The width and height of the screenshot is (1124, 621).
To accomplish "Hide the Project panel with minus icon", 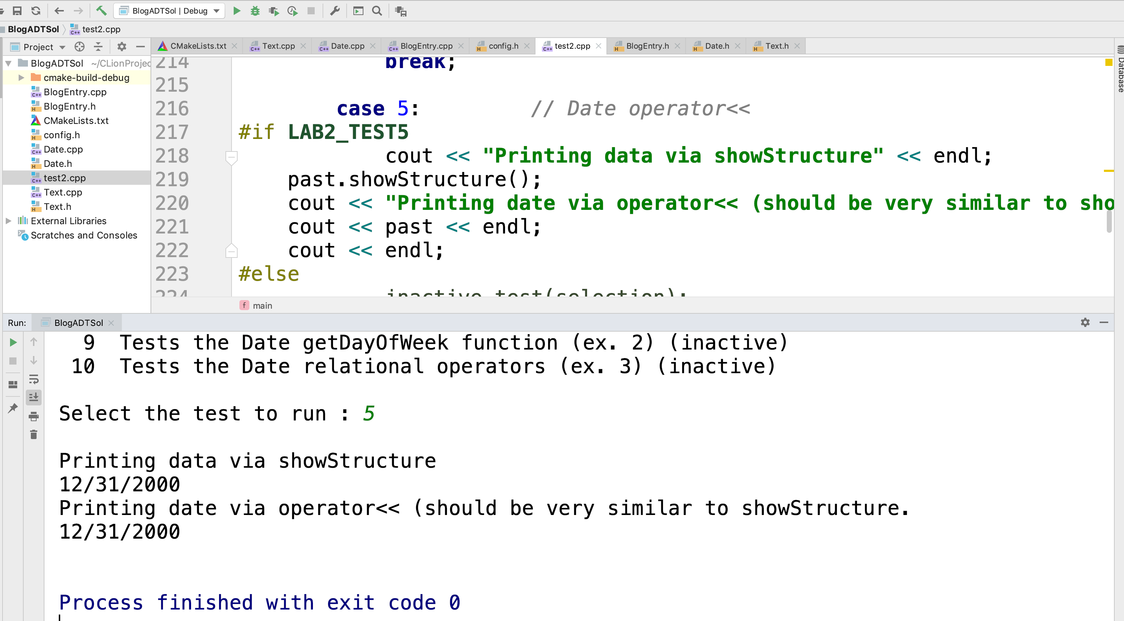I will 140,47.
